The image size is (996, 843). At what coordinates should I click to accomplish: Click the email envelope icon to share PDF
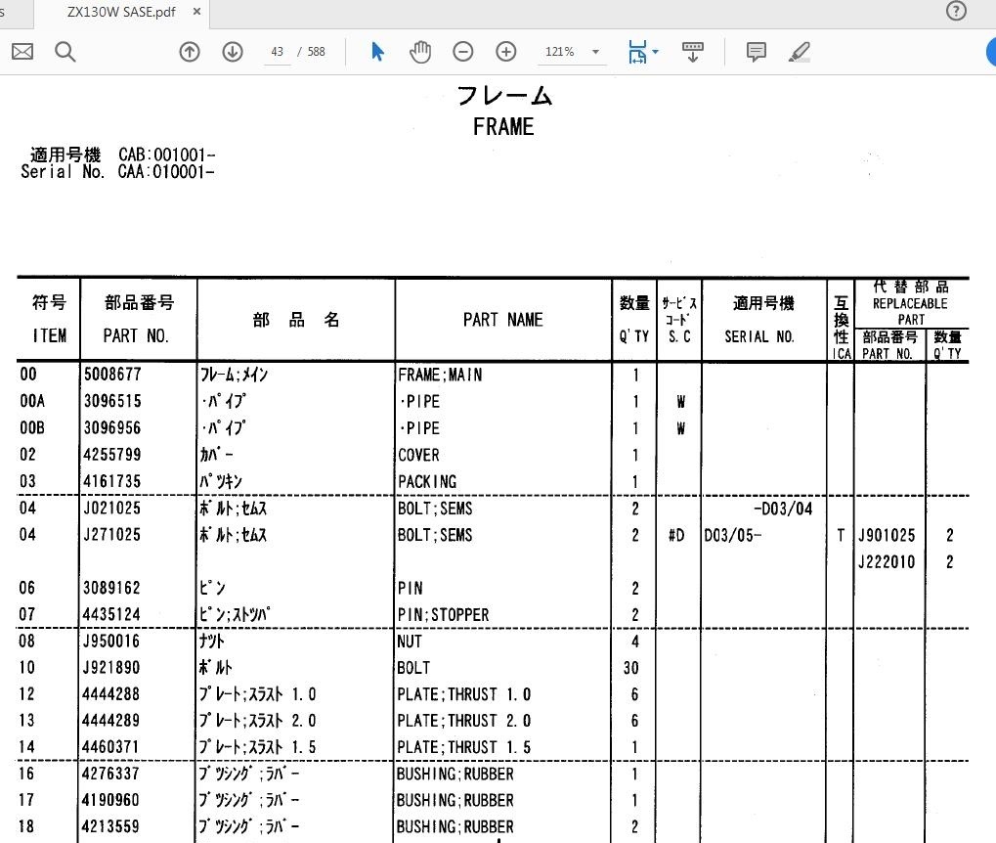pos(22,51)
